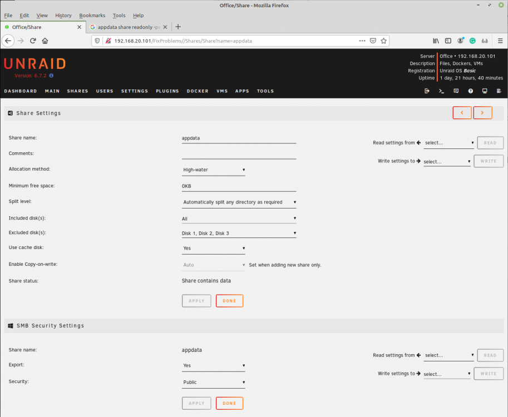Click APPLY in SMB Security Settings
Viewport: 508px width, 417px height.
(x=196, y=403)
